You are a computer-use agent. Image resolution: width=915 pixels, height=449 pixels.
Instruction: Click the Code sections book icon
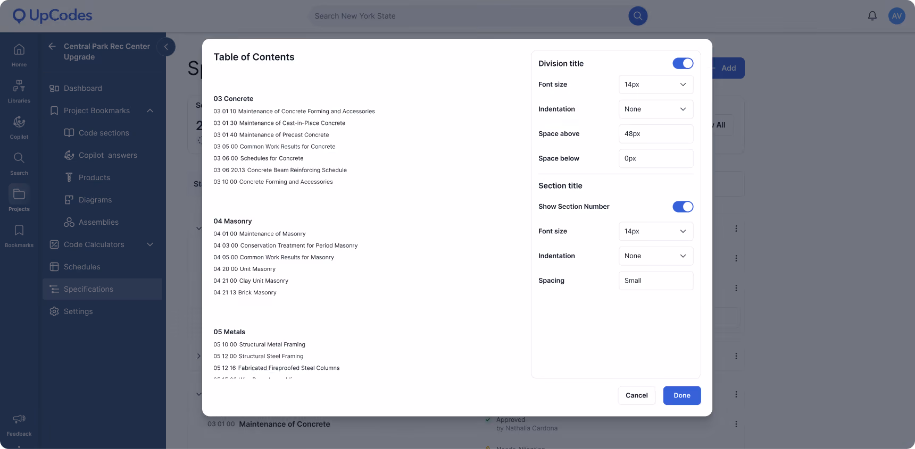click(x=69, y=133)
